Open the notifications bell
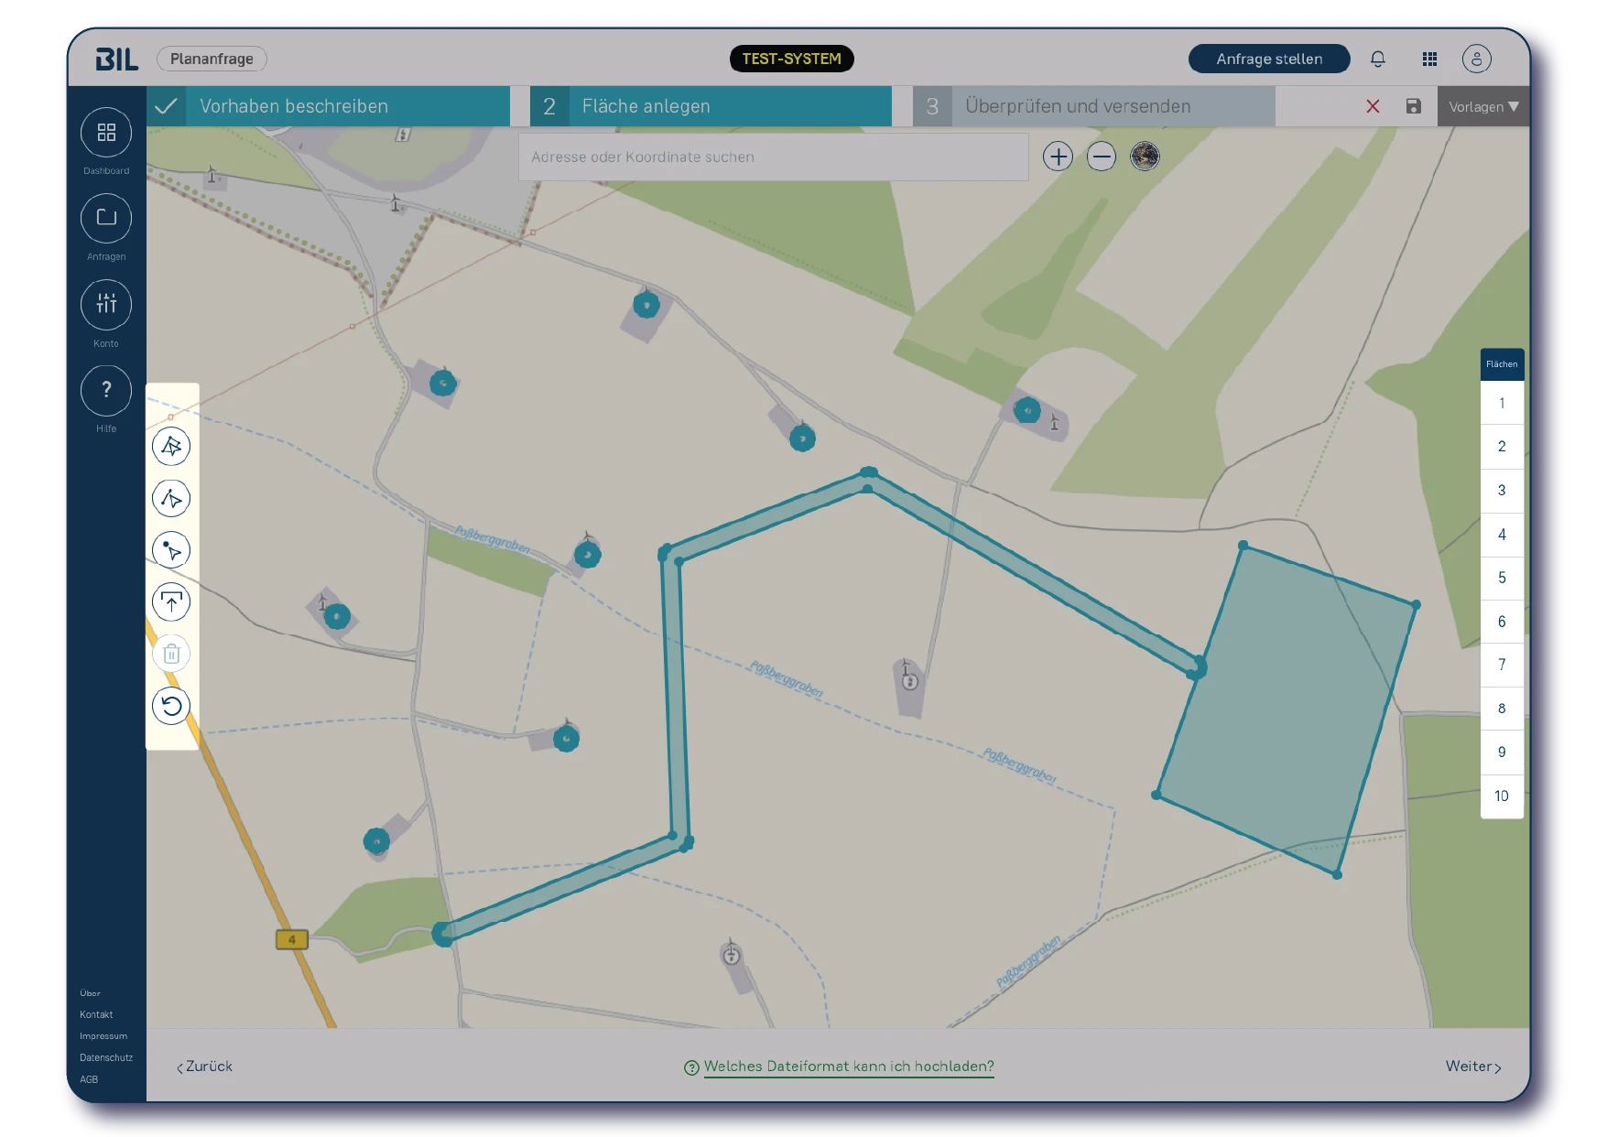 point(1378,59)
